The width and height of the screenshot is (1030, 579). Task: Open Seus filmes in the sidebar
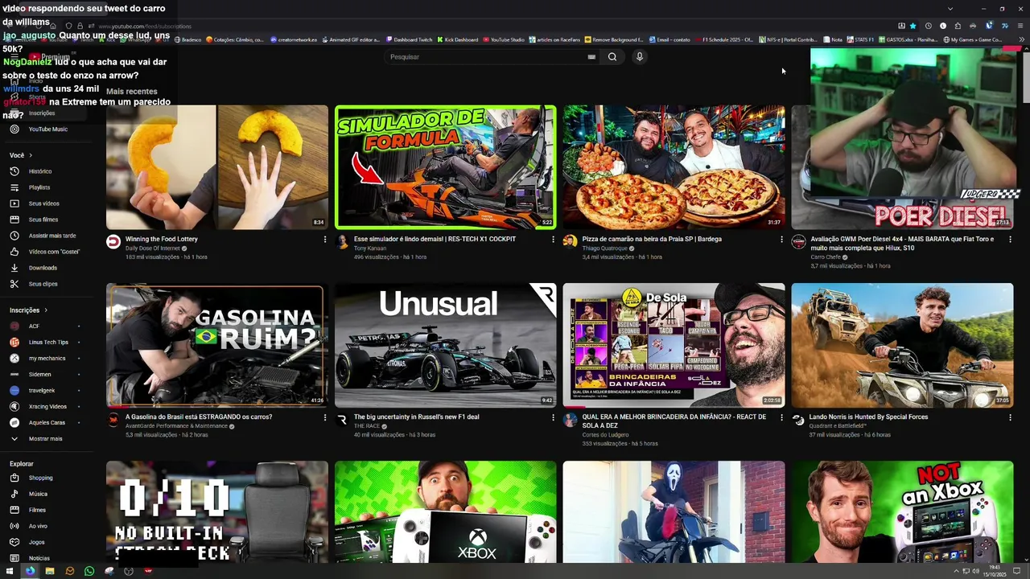point(43,220)
